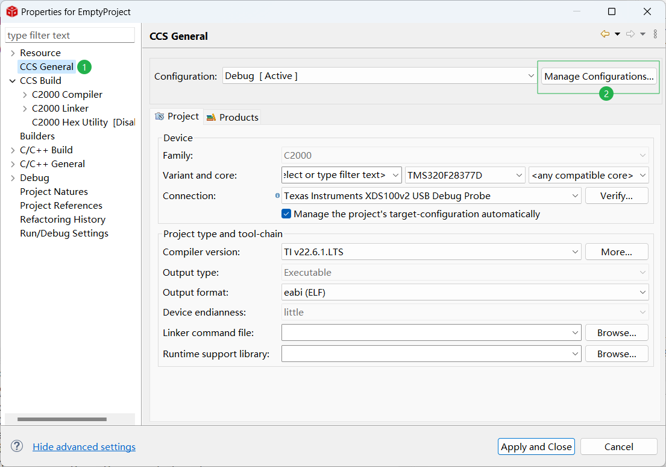Click the horizontal scrollbar in the tree panel
This screenshot has height=467, width=666.
62,419
